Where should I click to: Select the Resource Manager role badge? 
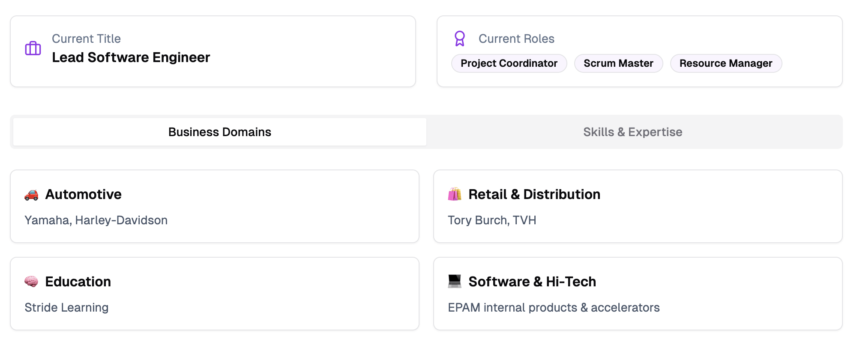click(x=726, y=63)
